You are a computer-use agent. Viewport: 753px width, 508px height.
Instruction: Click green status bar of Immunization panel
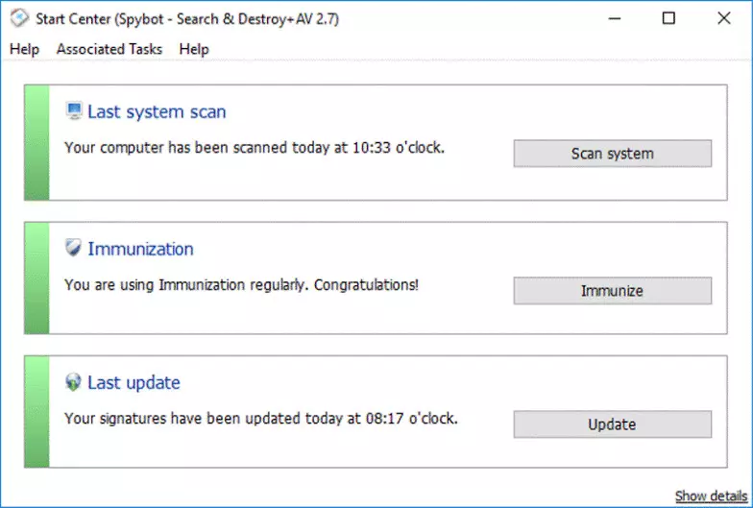coord(36,278)
